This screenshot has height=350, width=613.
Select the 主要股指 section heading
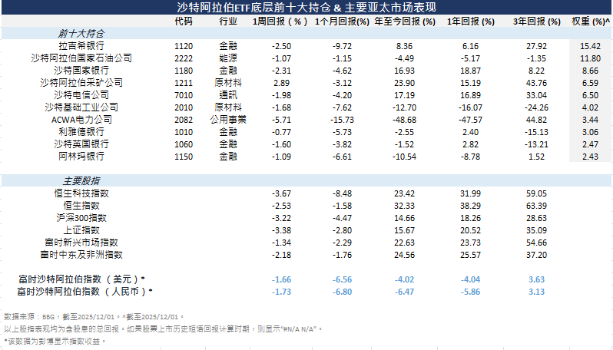click(81, 181)
